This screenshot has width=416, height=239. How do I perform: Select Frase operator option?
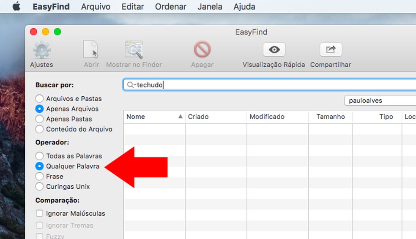click(39, 176)
